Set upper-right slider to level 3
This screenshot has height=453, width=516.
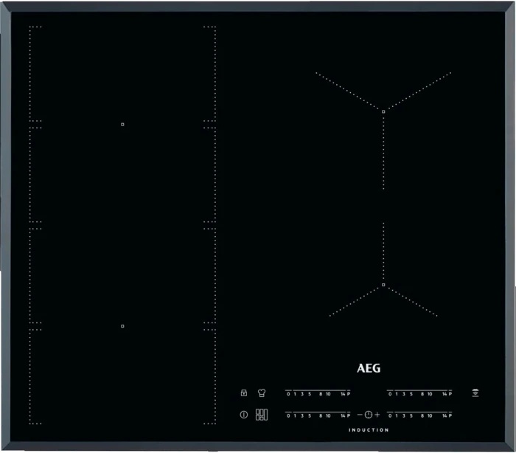tap(402, 394)
